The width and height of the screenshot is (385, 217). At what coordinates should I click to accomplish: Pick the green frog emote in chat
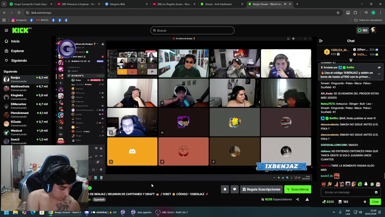click(360, 184)
